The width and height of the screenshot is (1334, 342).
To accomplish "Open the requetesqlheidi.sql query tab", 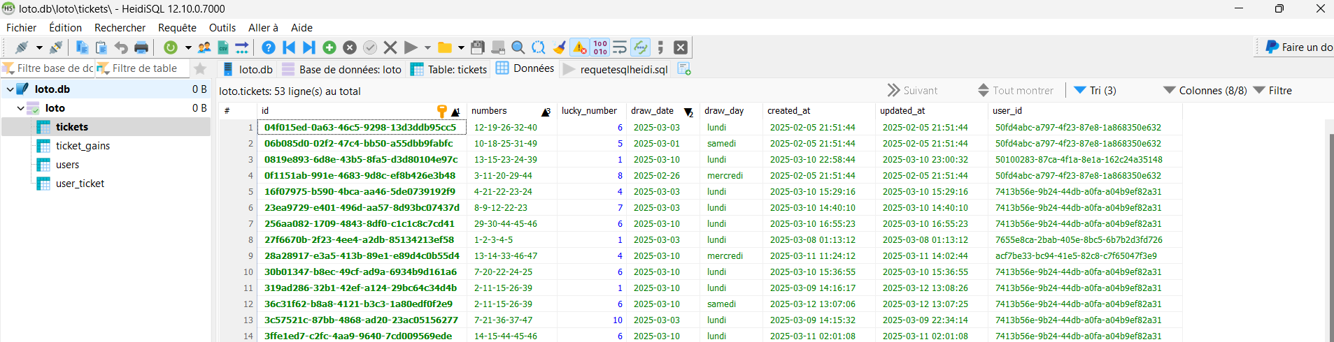I will click(615, 69).
